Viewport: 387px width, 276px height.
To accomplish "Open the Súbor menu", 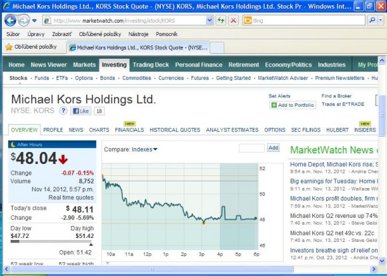I will 13,34.
